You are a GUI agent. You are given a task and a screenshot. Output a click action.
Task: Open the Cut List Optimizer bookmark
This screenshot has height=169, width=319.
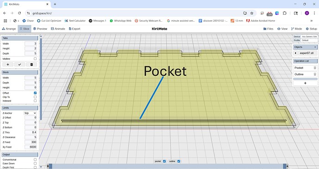click(49, 21)
